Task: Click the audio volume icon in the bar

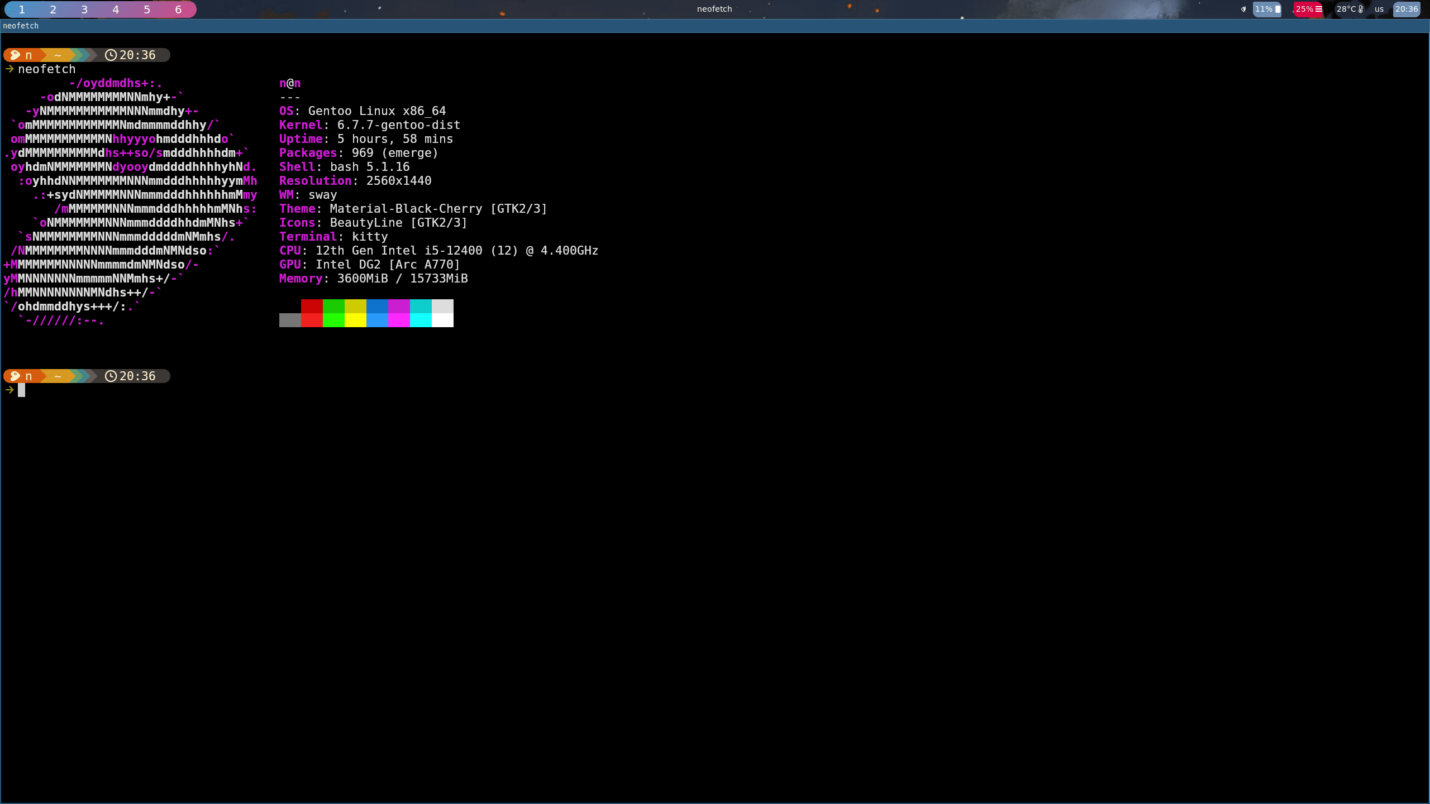Action: (1243, 9)
